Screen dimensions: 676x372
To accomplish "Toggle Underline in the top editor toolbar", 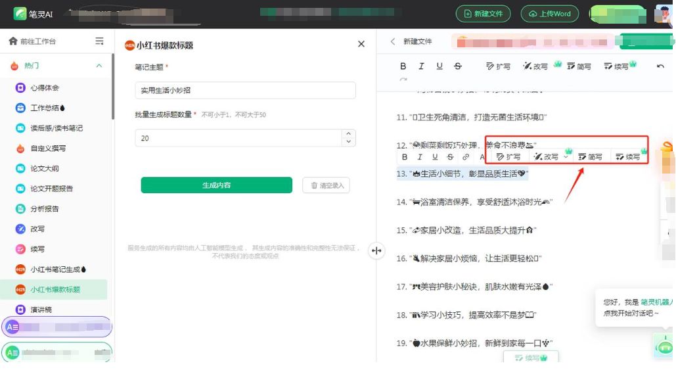I will pyautogui.click(x=439, y=66).
